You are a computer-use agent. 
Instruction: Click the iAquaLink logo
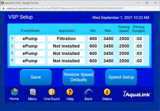coord(137,94)
